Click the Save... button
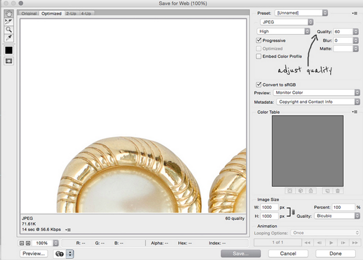This screenshot has width=363, height=260. [241, 253]
